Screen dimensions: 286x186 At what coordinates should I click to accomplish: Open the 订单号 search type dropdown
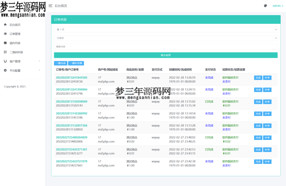click(166, 38)
